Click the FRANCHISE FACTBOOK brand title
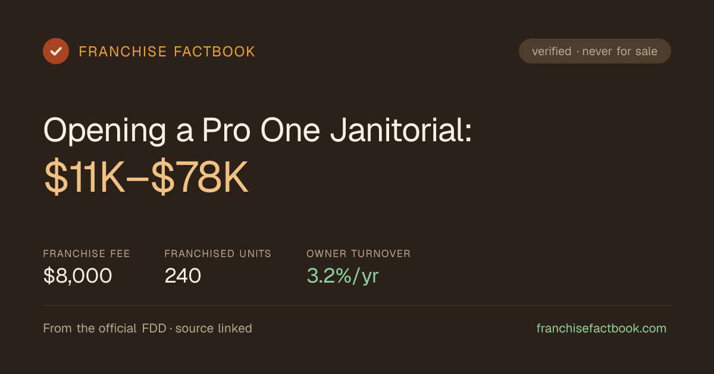 click(167, 52)
